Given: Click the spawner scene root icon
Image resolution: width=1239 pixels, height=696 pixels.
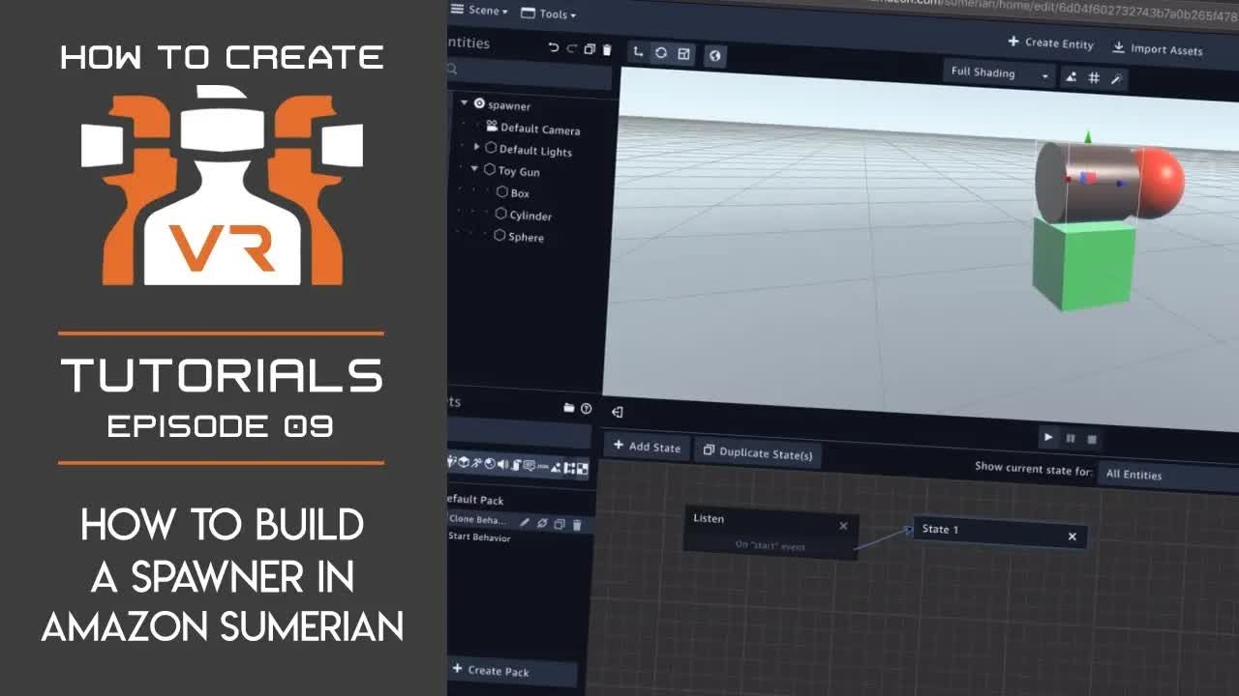Looking at the screenshot, I should coord(478,103).
